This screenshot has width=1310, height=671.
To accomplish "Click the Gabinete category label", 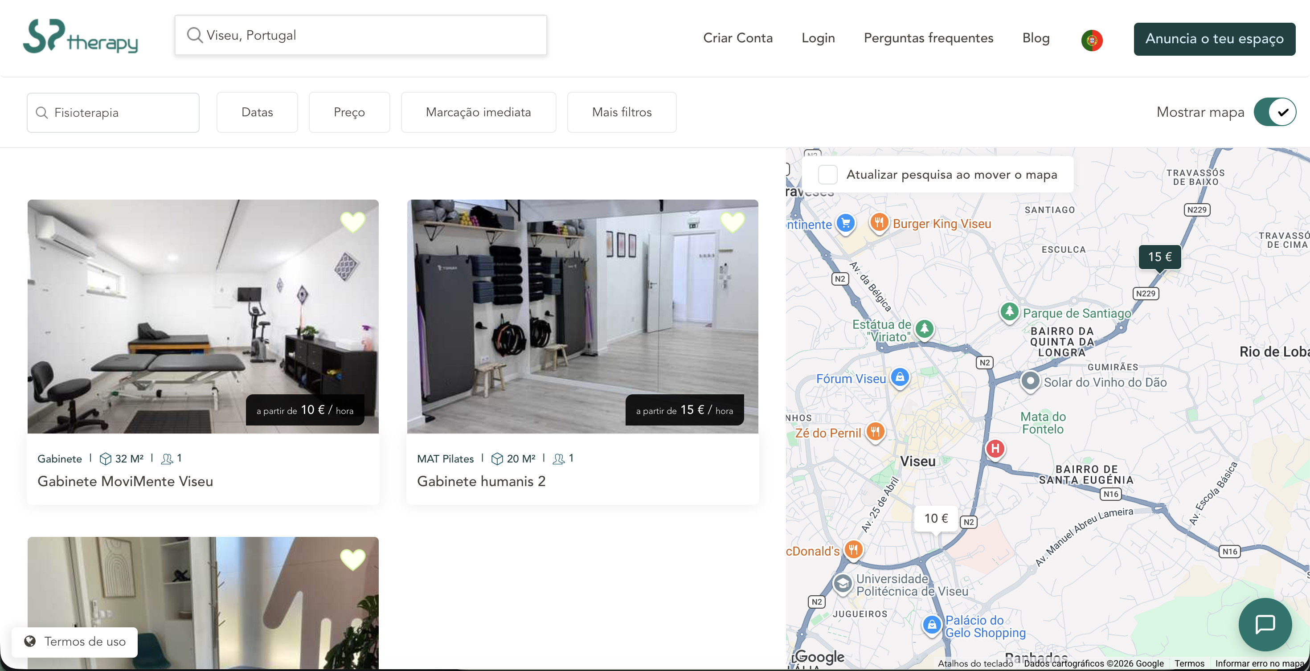I will (x=60, y=459).
